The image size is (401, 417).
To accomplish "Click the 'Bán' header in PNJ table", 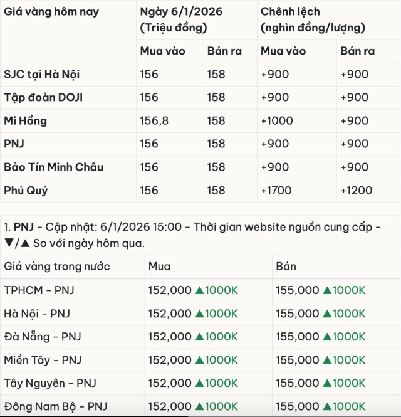I will point(286,267).
